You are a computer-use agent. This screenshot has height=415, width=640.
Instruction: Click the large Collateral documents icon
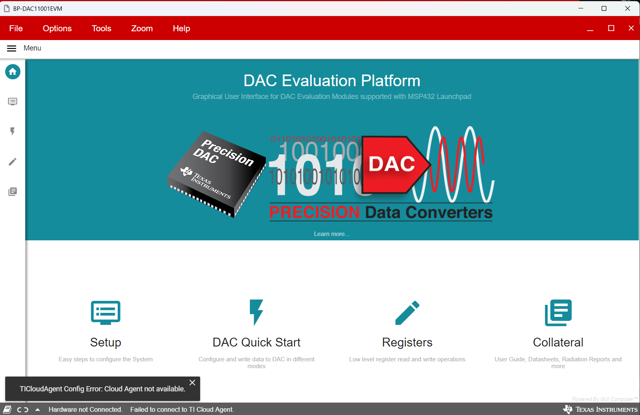tap(558, 312)
